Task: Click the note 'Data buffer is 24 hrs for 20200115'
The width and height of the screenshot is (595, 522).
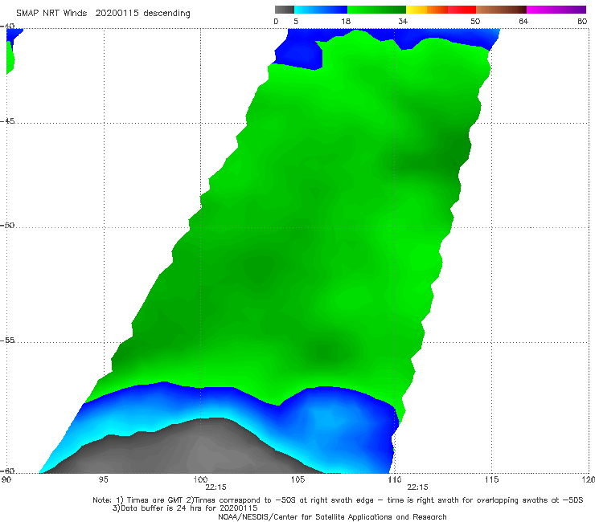Action: (x=189, y=508)
